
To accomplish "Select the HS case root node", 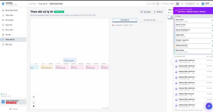I will [70, 60].
